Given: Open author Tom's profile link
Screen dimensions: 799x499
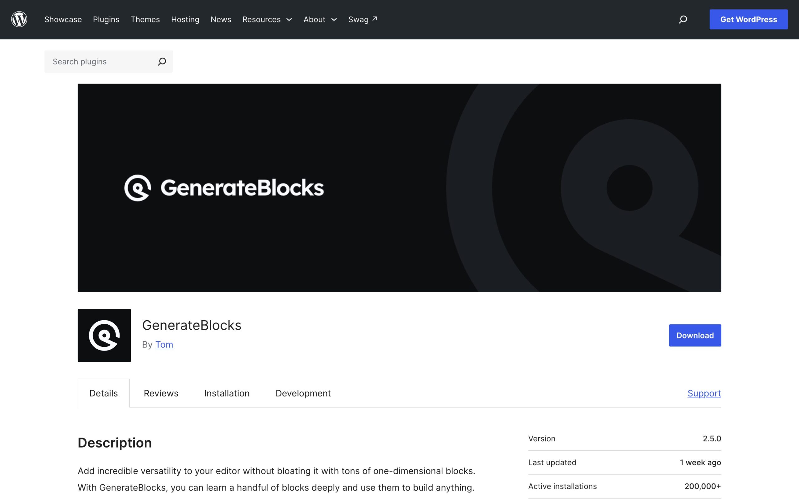Looking at the screenshot, I should [x=164, y=344].
